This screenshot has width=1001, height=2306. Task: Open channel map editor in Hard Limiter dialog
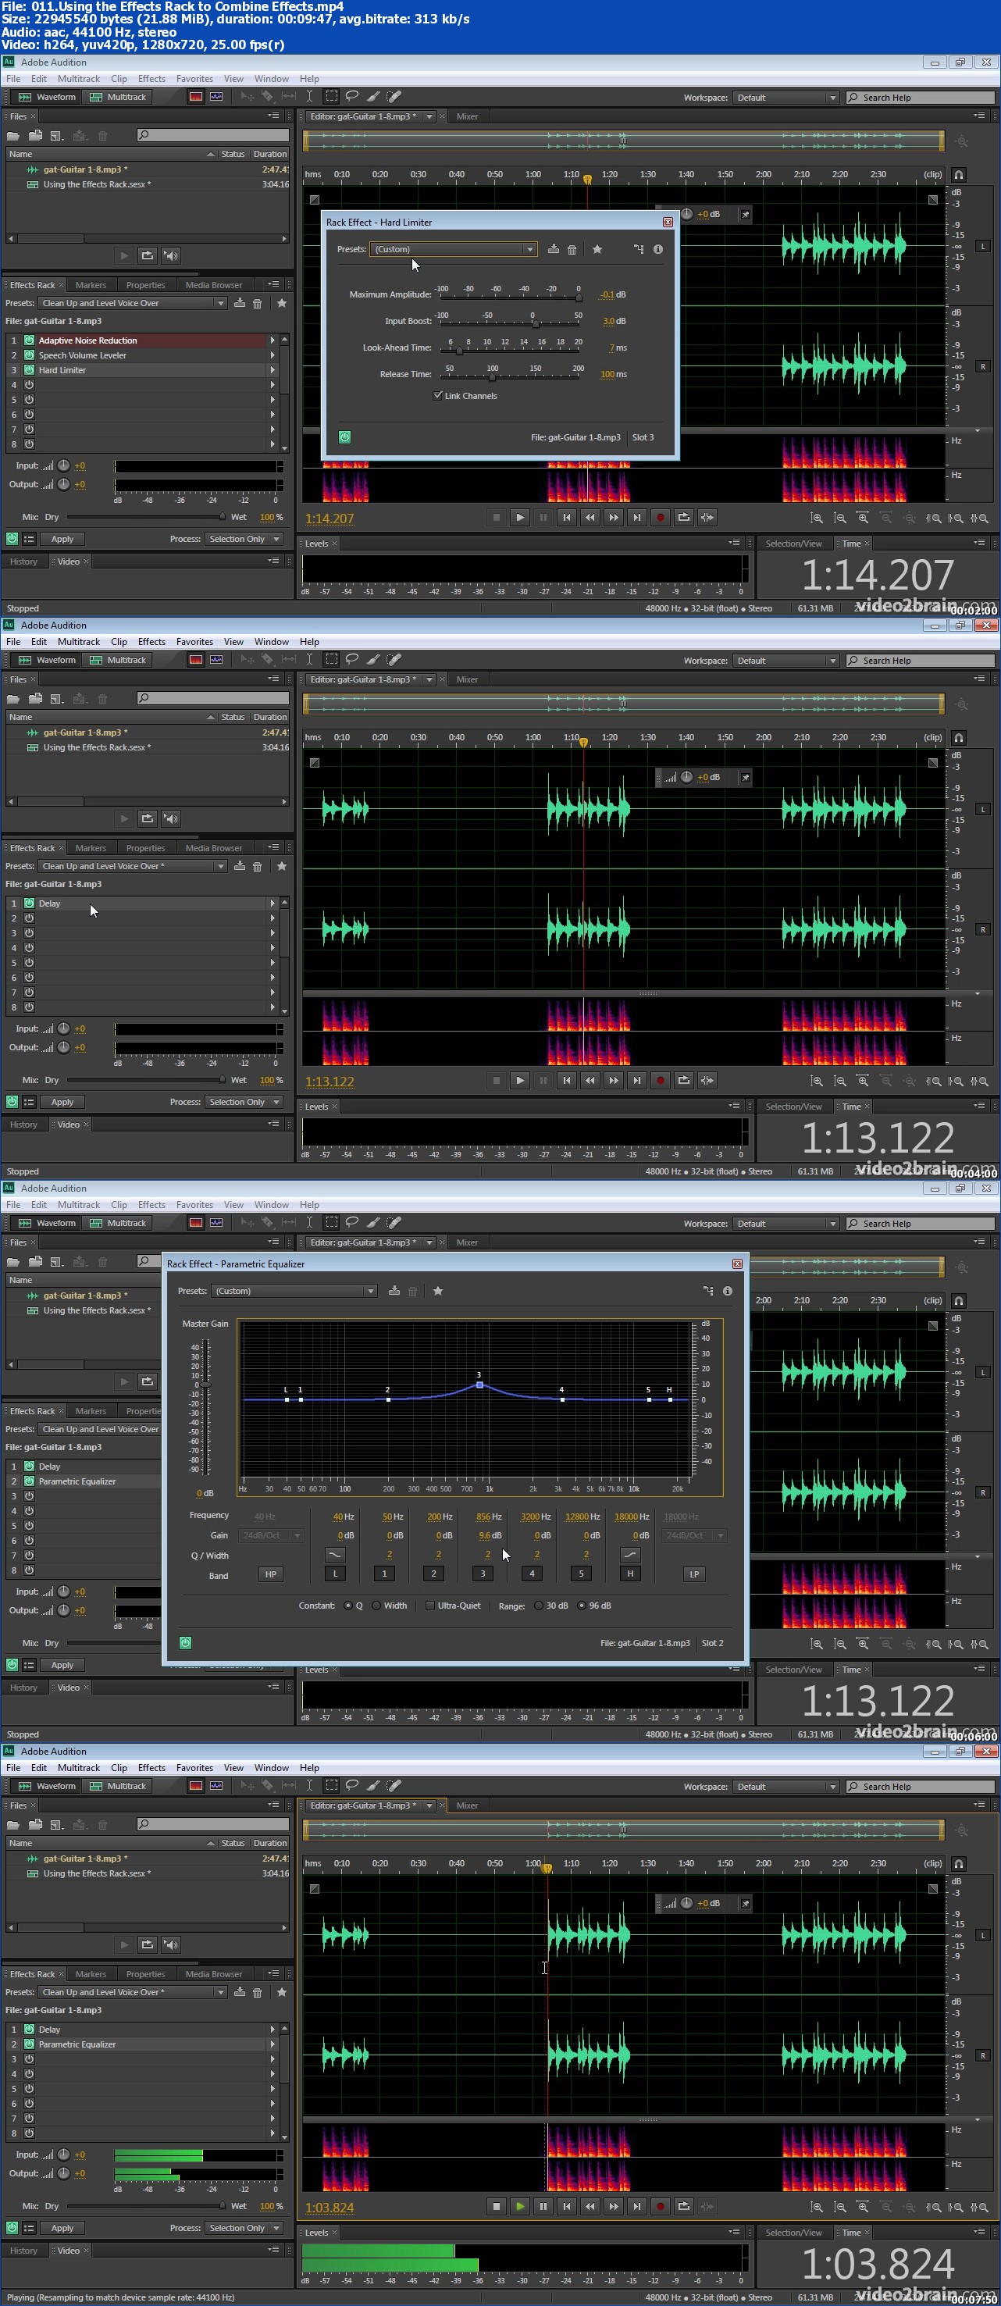639,249
